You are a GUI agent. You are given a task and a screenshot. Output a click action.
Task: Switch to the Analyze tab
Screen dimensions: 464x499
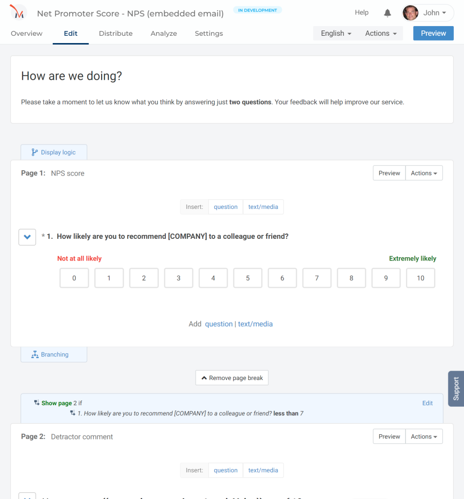coord(163,33)
